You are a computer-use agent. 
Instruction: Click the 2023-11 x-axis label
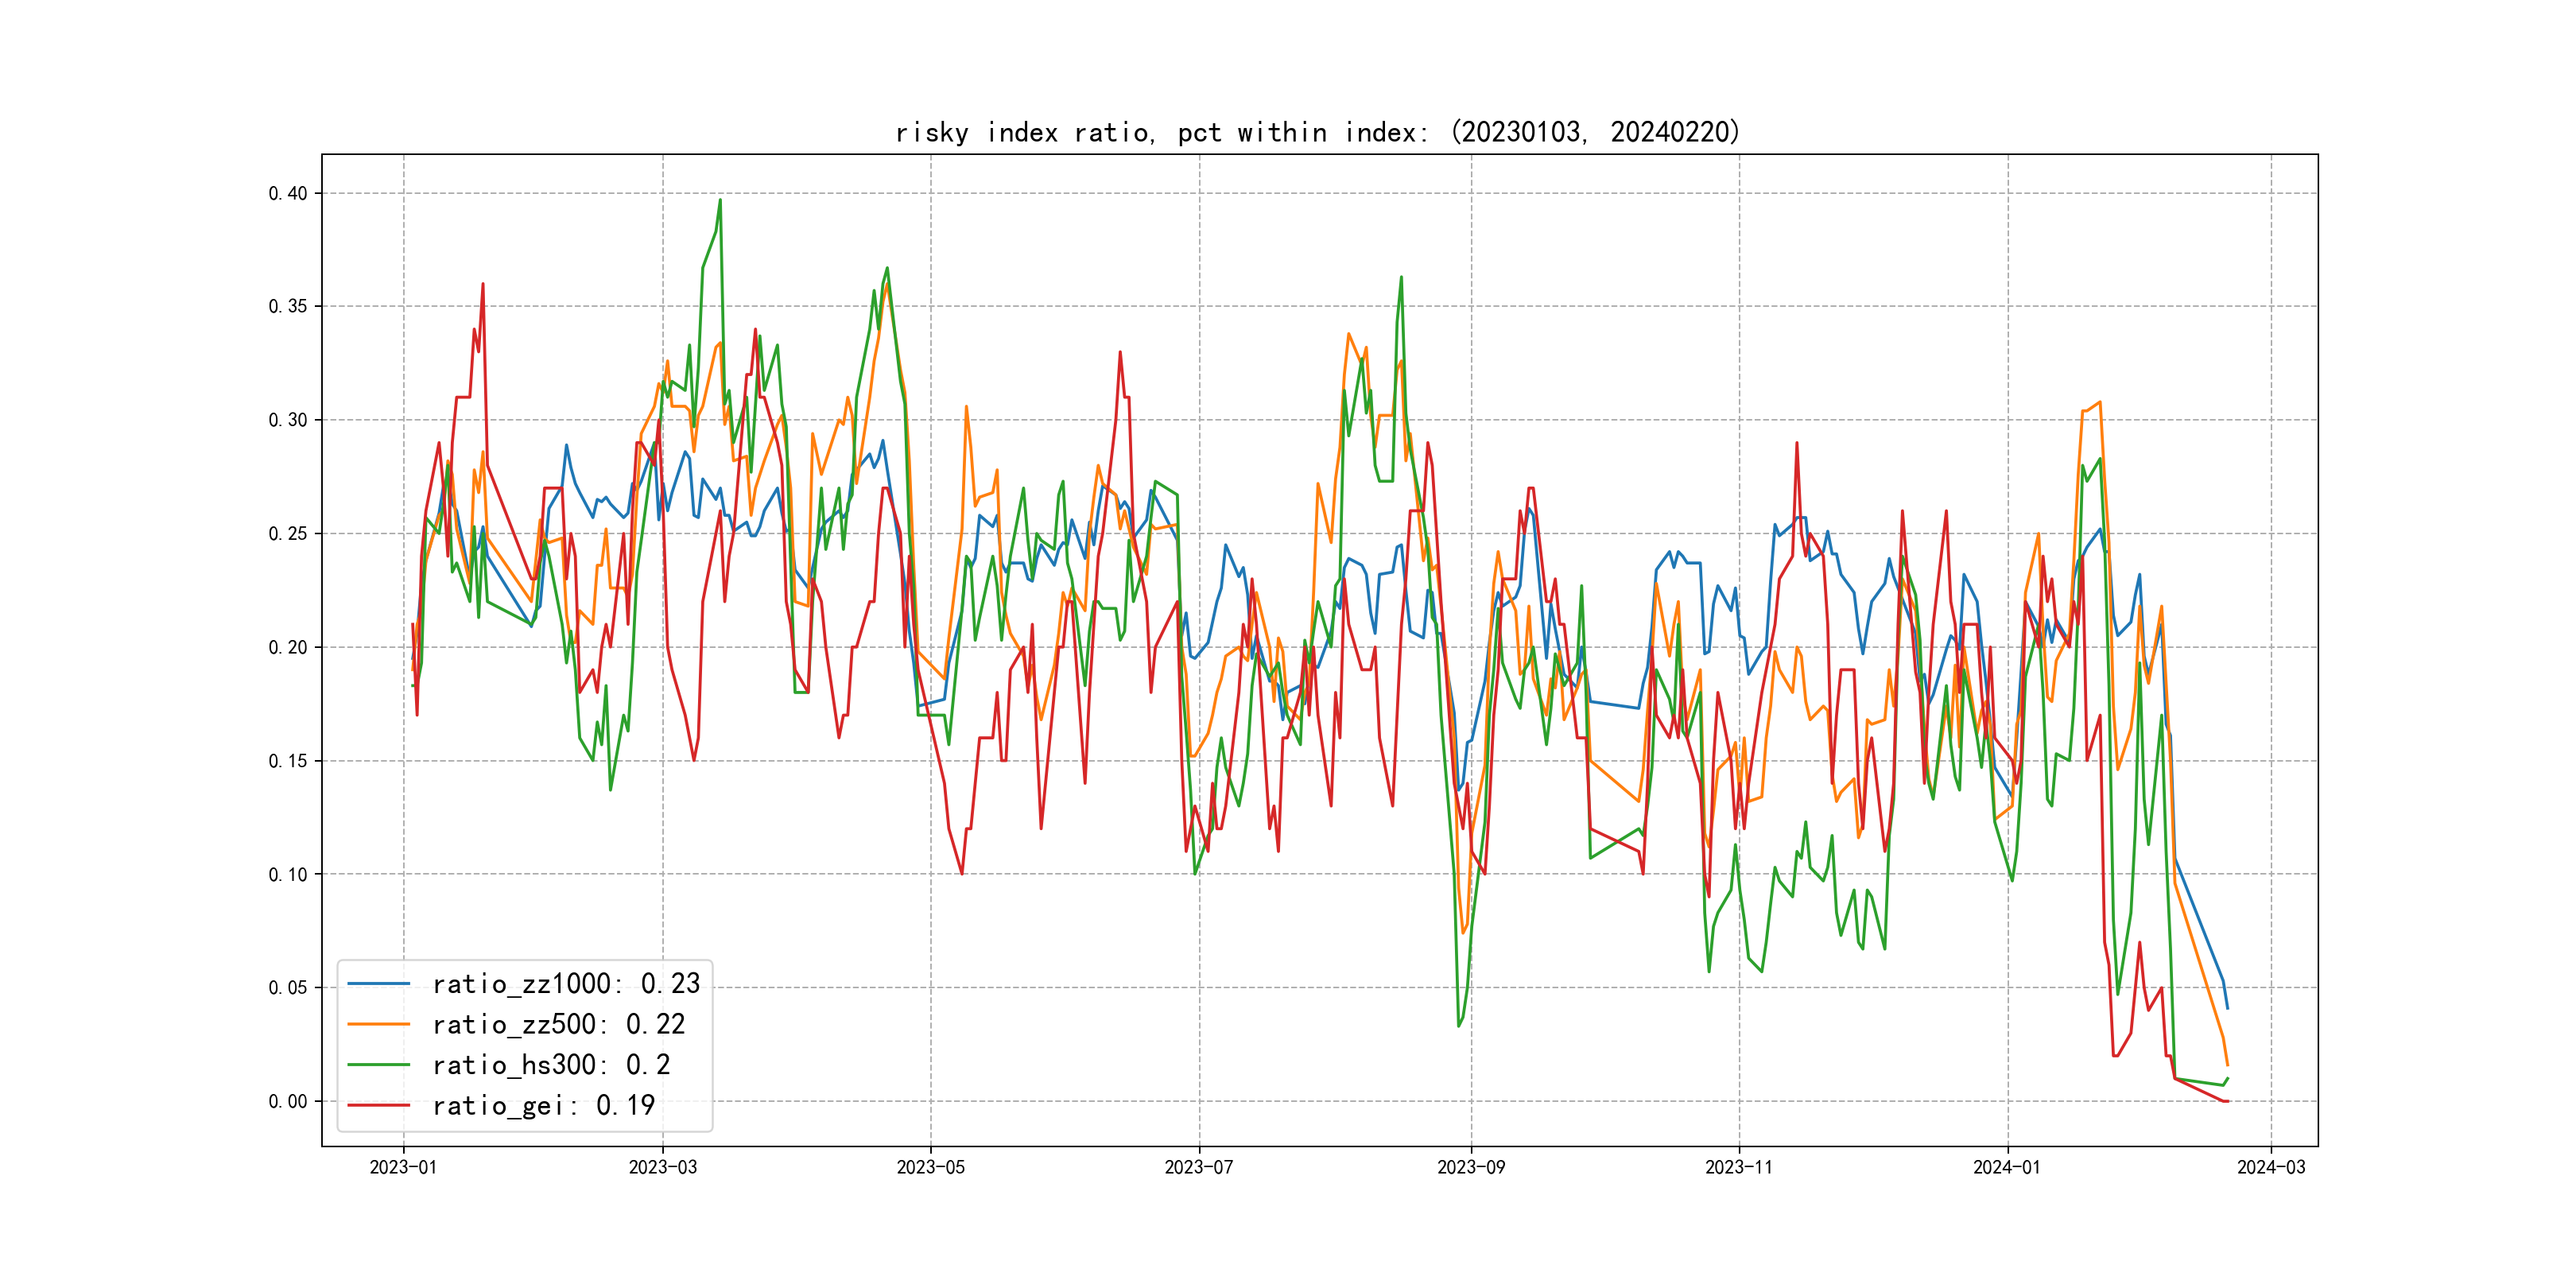click(1738, 1167)
